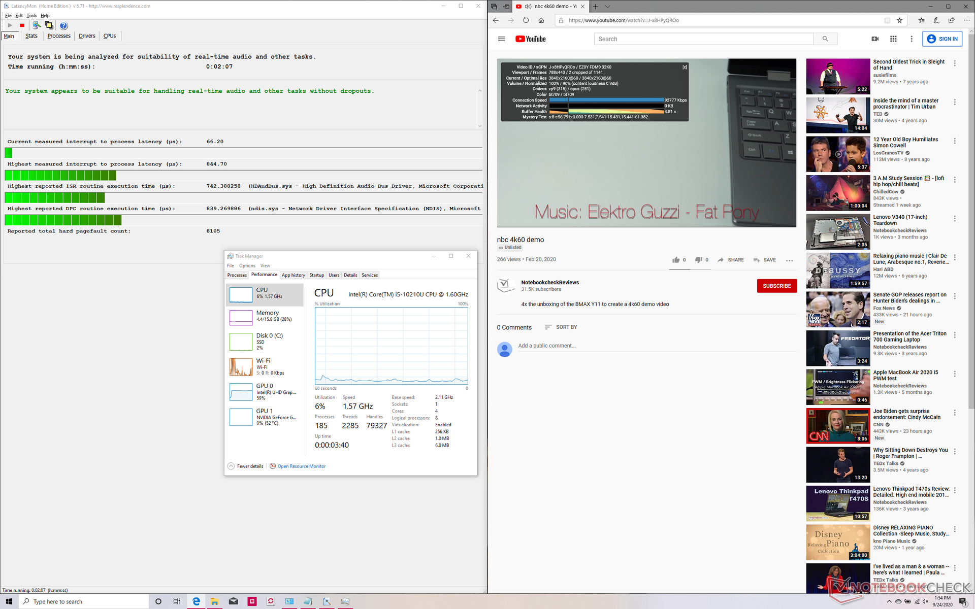Image resolution: width=975 pixels, height=609 pixels.
Task: Open Task Manager Processes tab
Action: click(x=237, y=275)
